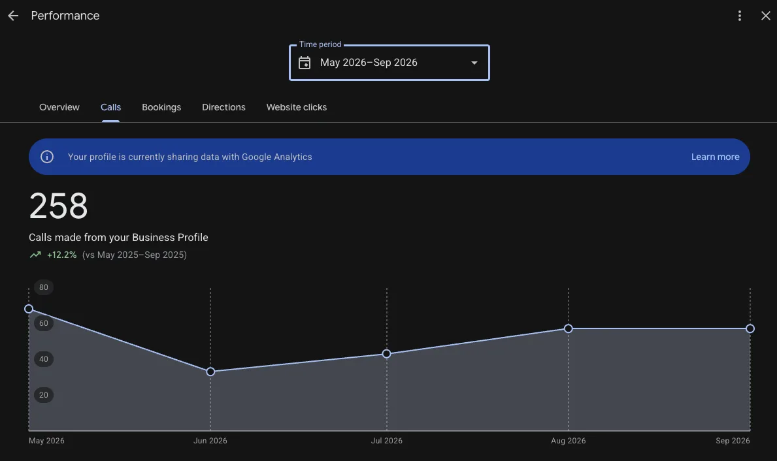Click the Aug 2026 x-axis label
The image size is (777, 461).
[x=569, y=441]
